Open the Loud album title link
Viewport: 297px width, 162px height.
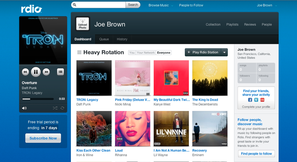119,150
